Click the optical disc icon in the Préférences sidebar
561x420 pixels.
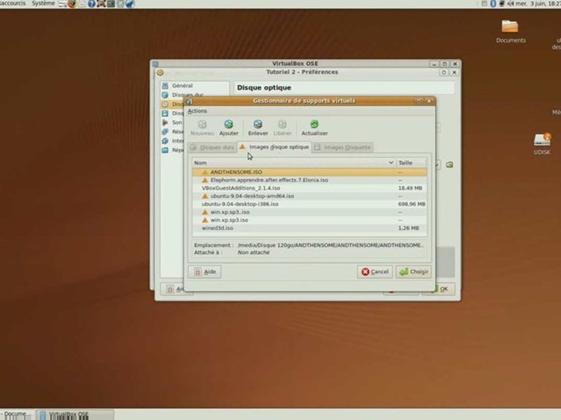tap(165, 104)
